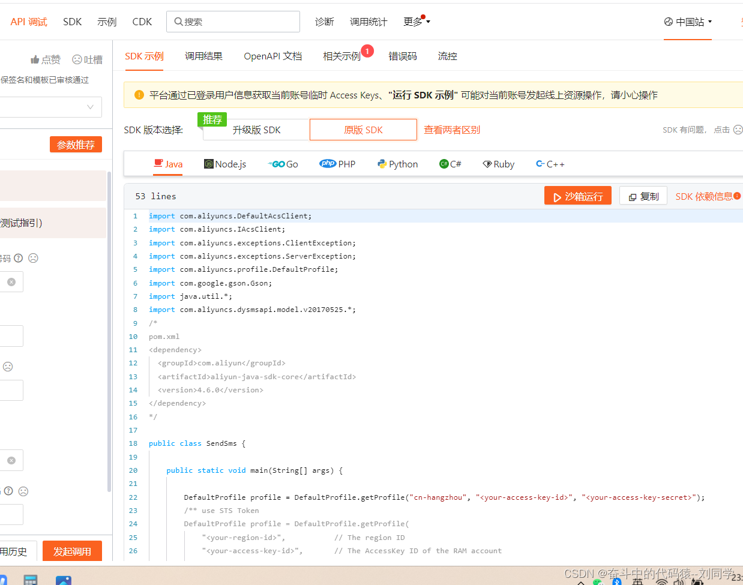
Task: Choose the 升级版 SDK option
Action: 256,130
